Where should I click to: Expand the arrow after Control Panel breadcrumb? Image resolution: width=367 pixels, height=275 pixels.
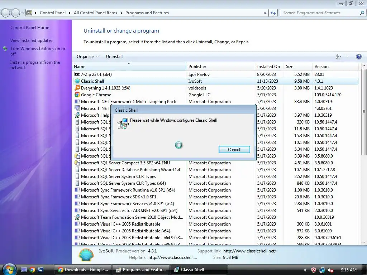pyautogui.click(x=70, y=13)
